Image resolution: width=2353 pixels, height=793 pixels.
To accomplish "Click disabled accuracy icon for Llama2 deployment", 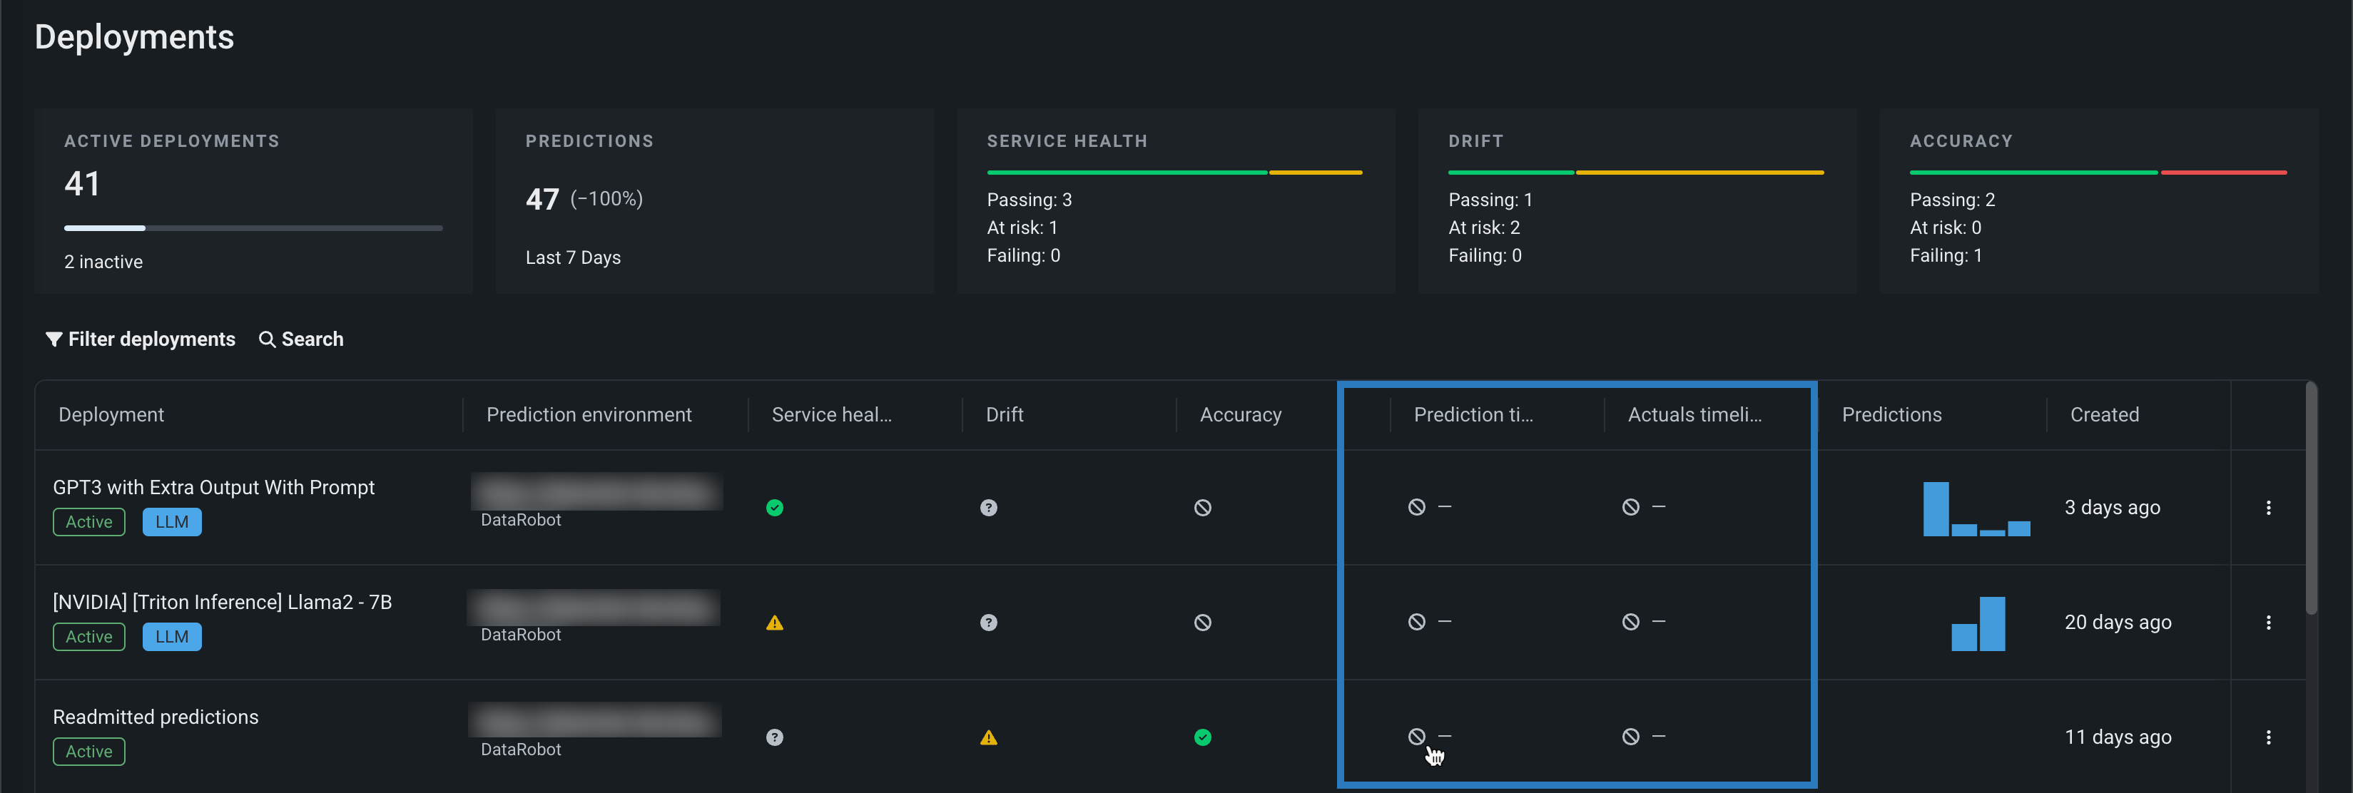I will click(x=1202, y=623).
